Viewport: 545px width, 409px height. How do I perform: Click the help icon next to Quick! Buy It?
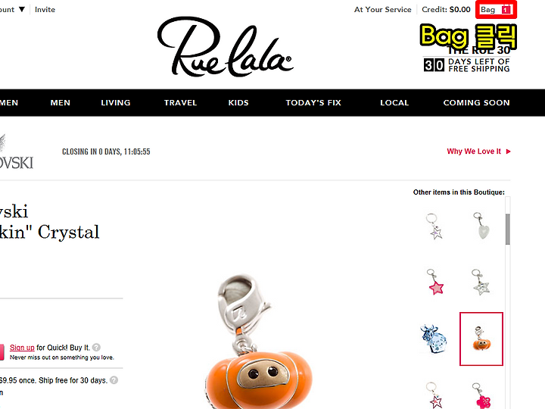(x=97, y=347)
